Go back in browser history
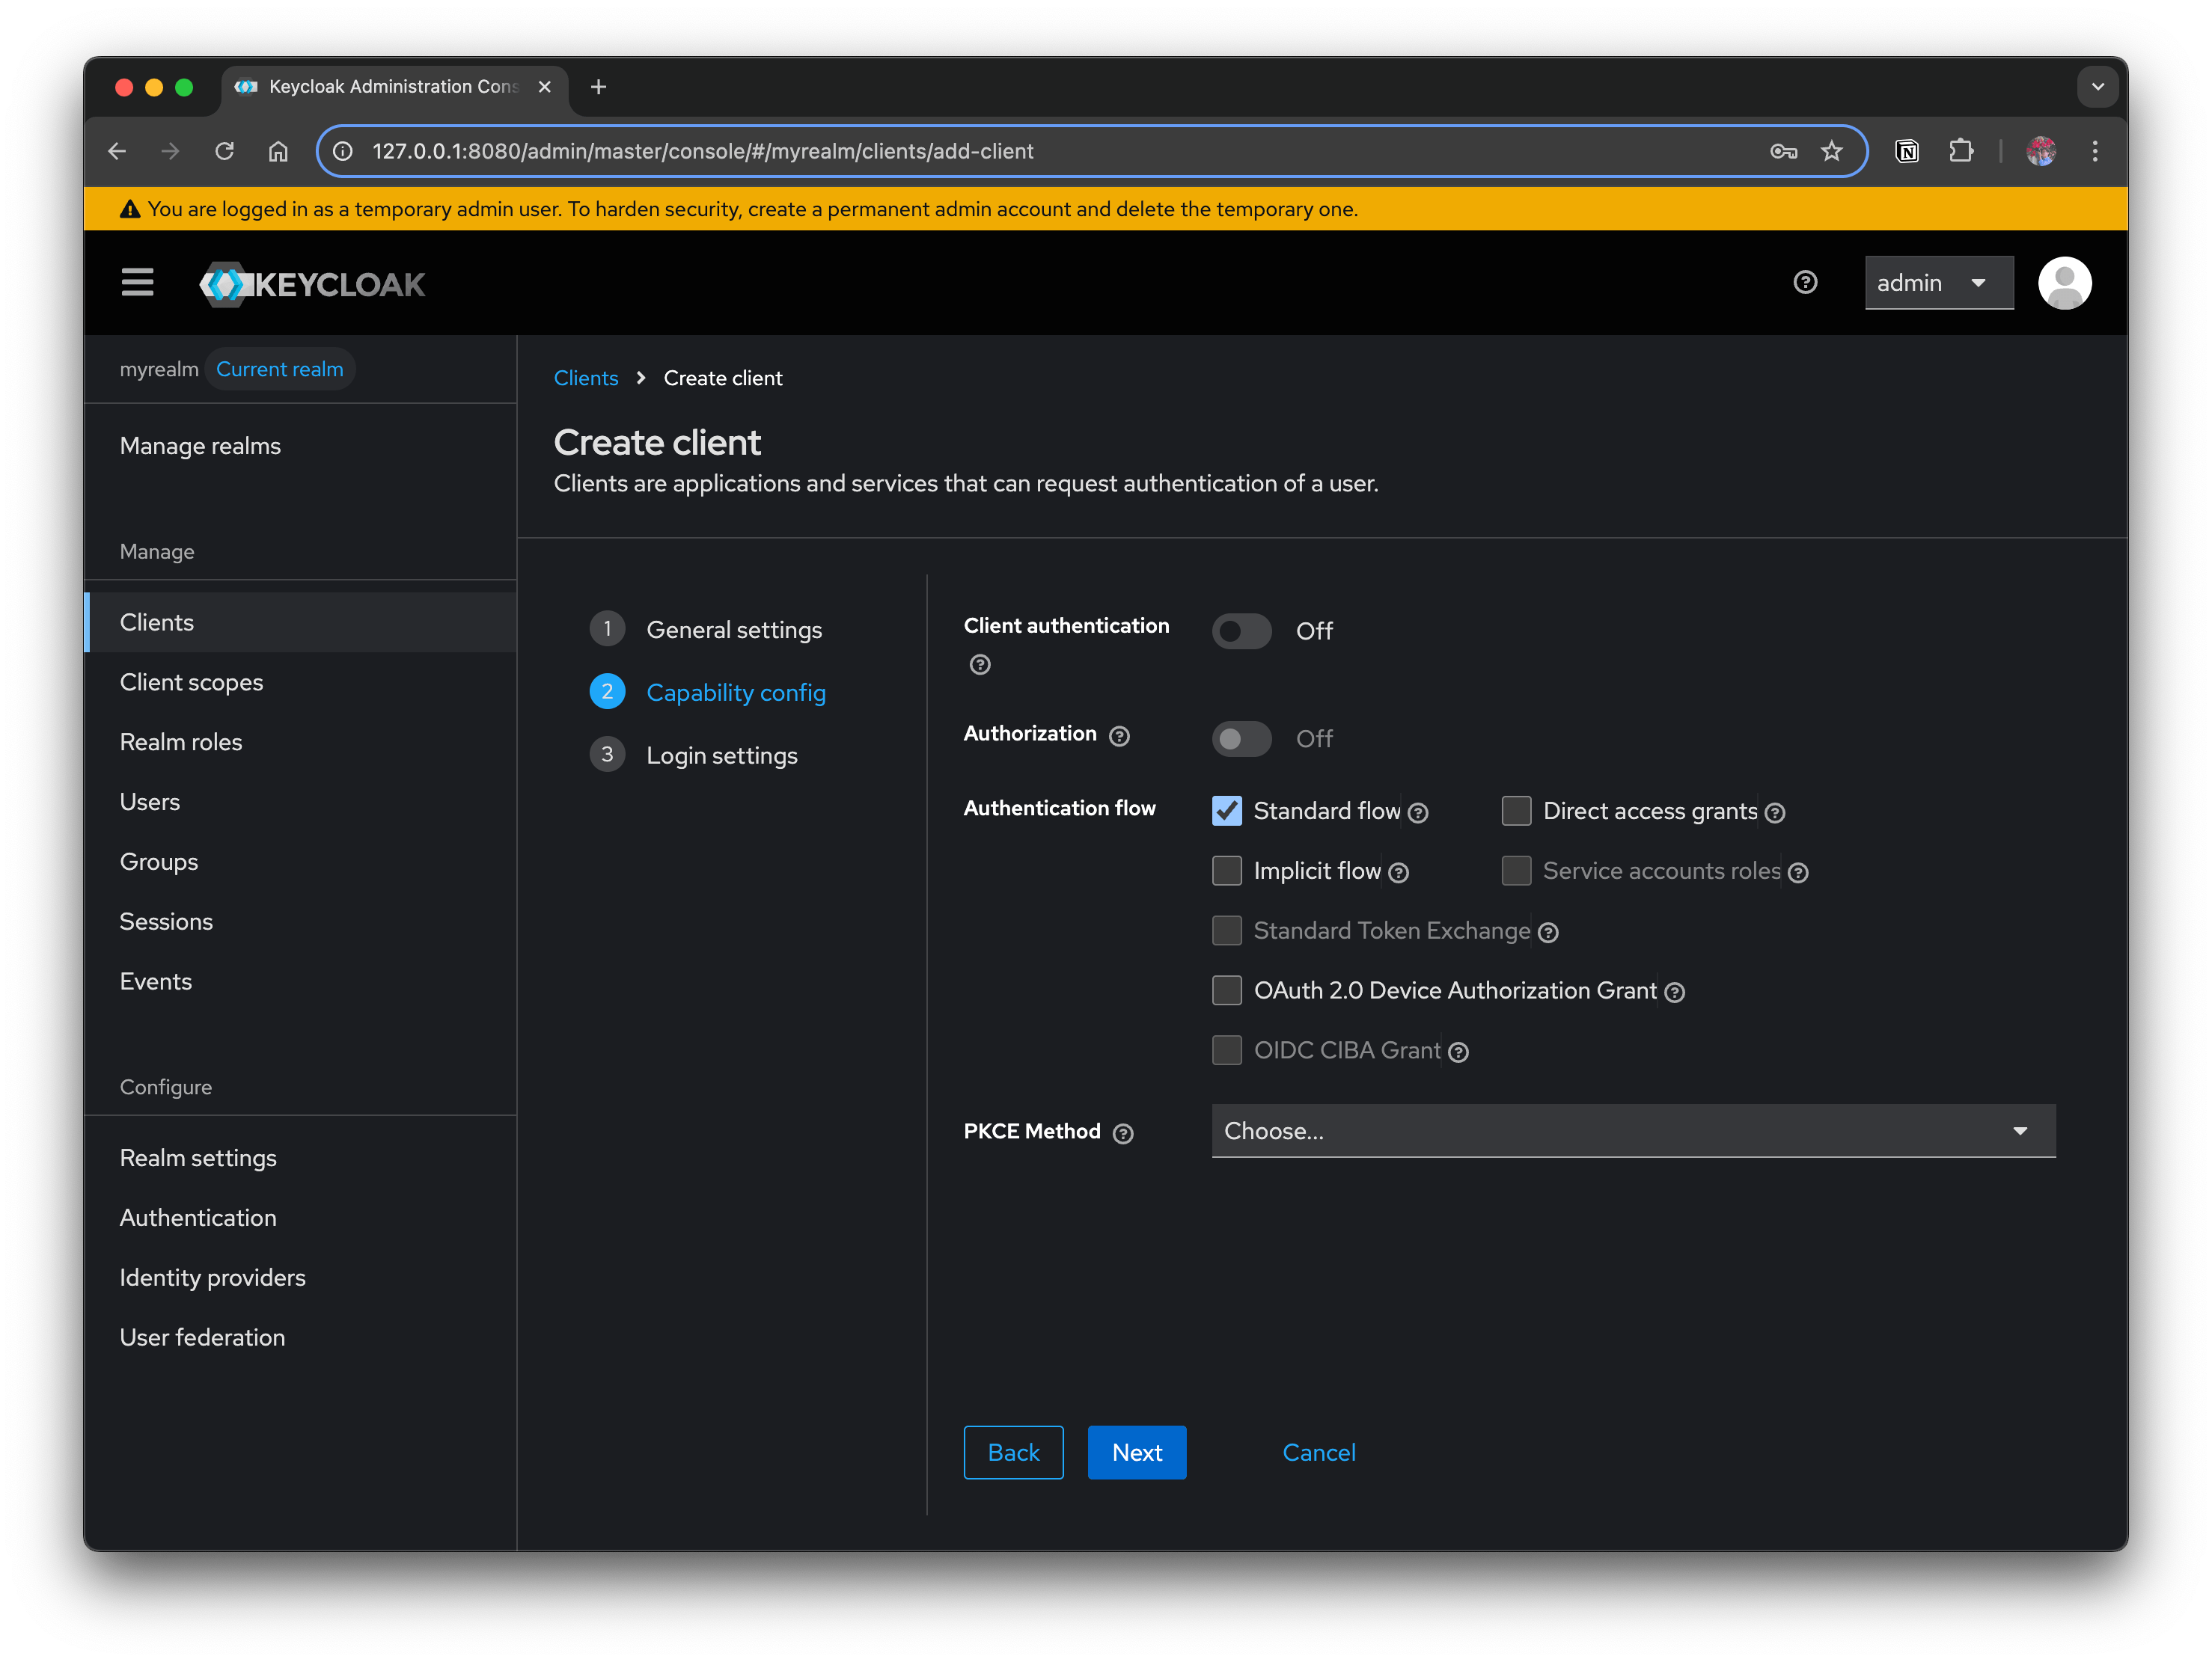Image resolution: width=2212 pixels, height=1662 pixels. click(x=117, y=151)
